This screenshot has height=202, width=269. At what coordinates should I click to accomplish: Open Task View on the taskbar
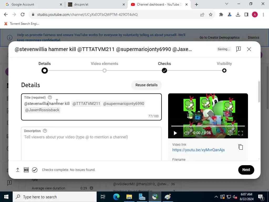(x=103, y=197)
